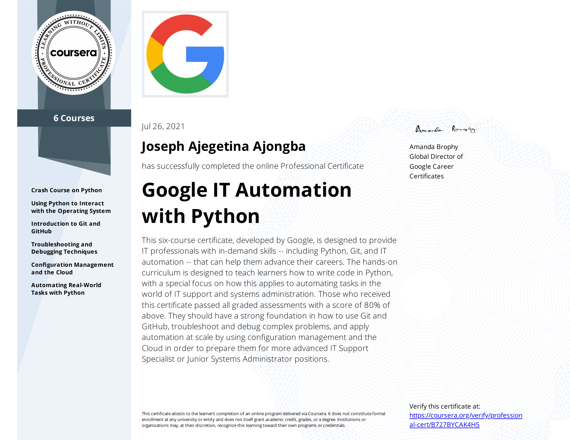Screen dimensions: 570x440
Task: Click the recipient name Joseph Ajegetina Ajongba
Action: click(x=223, y=146)
